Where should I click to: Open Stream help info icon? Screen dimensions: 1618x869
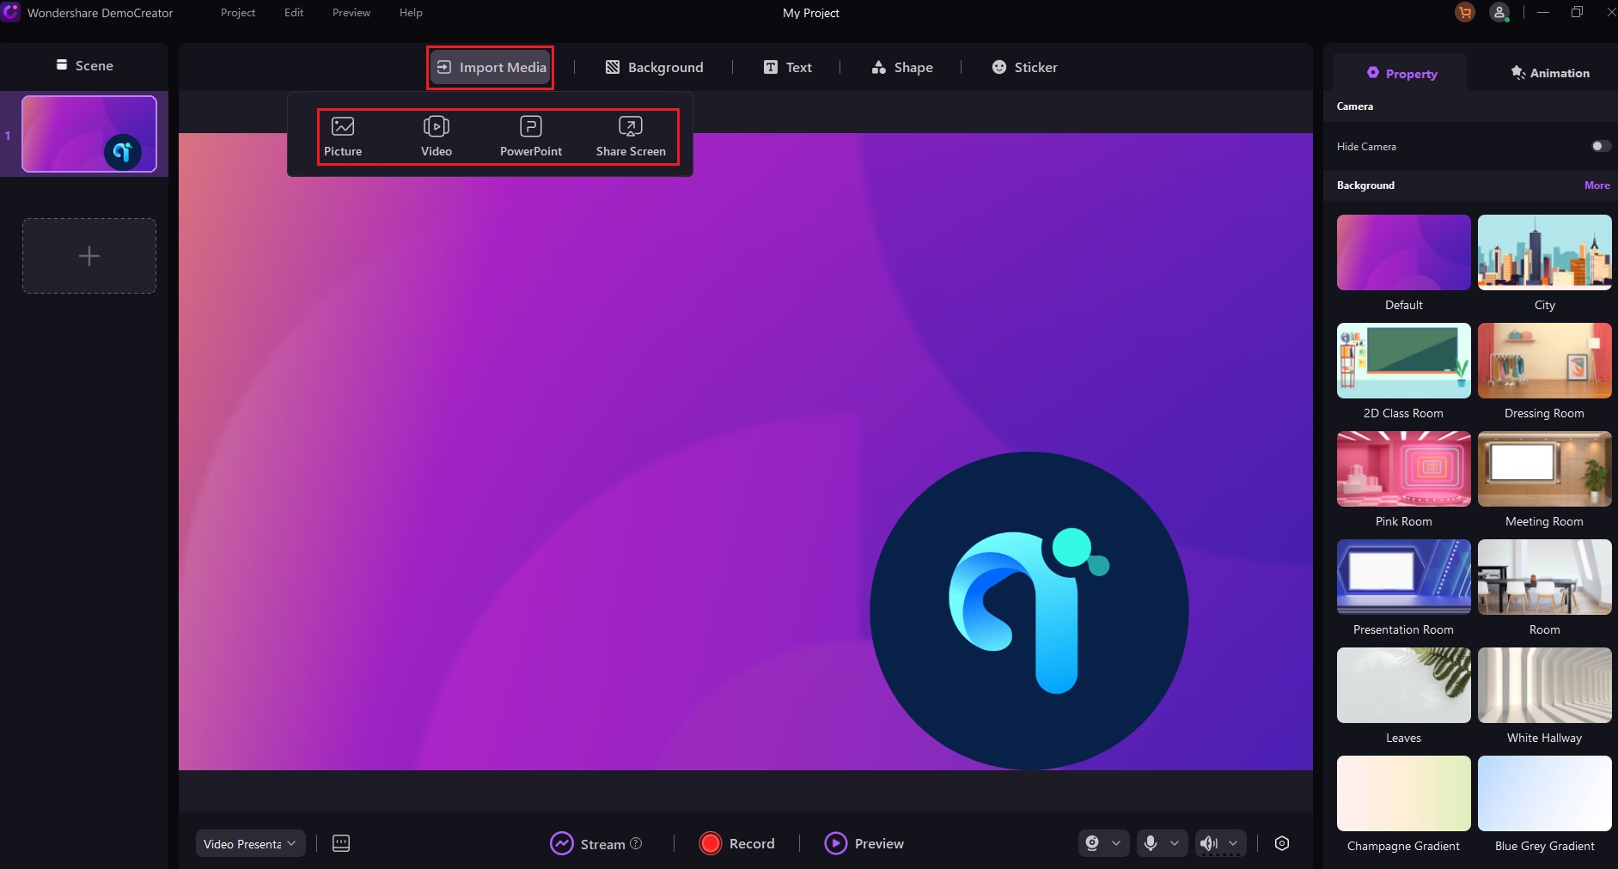pos(636,843)
